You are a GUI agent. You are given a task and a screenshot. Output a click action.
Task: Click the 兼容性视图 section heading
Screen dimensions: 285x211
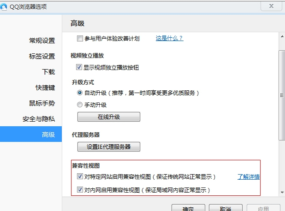coord(86,165)
